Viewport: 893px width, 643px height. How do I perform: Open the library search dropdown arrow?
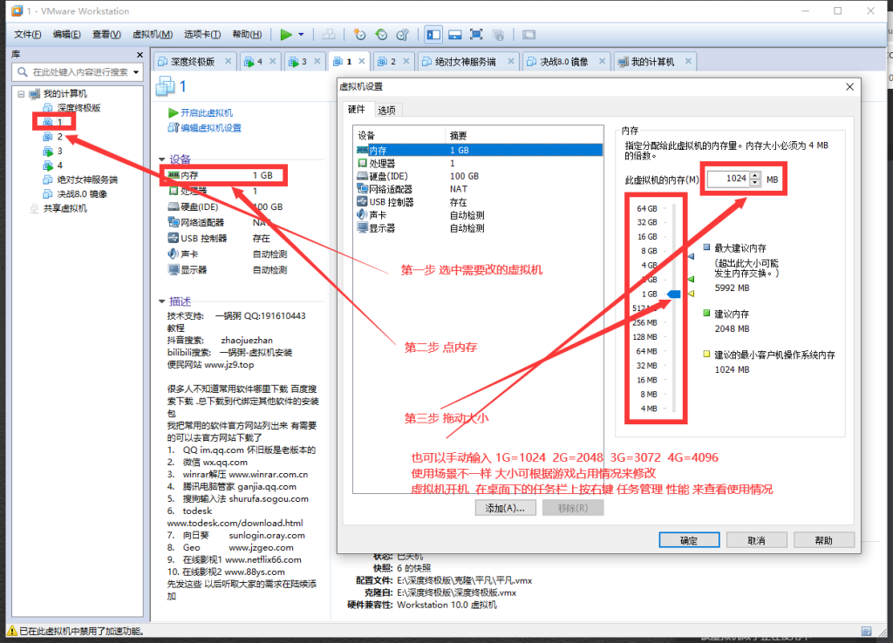tap(136, 72)
